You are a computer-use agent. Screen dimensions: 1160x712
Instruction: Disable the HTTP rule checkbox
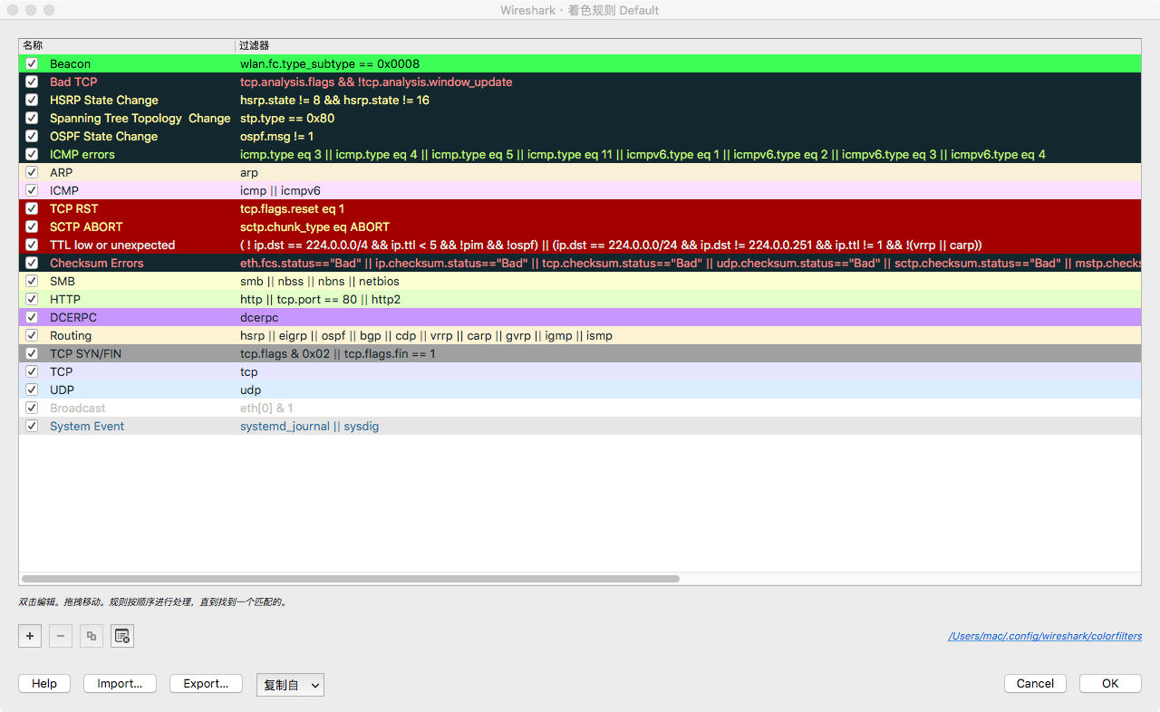click(32, 300)
